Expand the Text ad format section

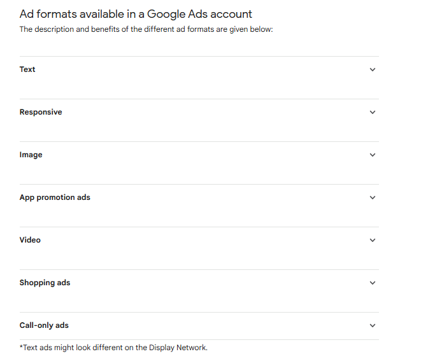[27, 69]
